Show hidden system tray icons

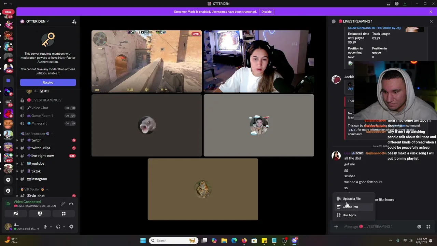coord(391,241)
